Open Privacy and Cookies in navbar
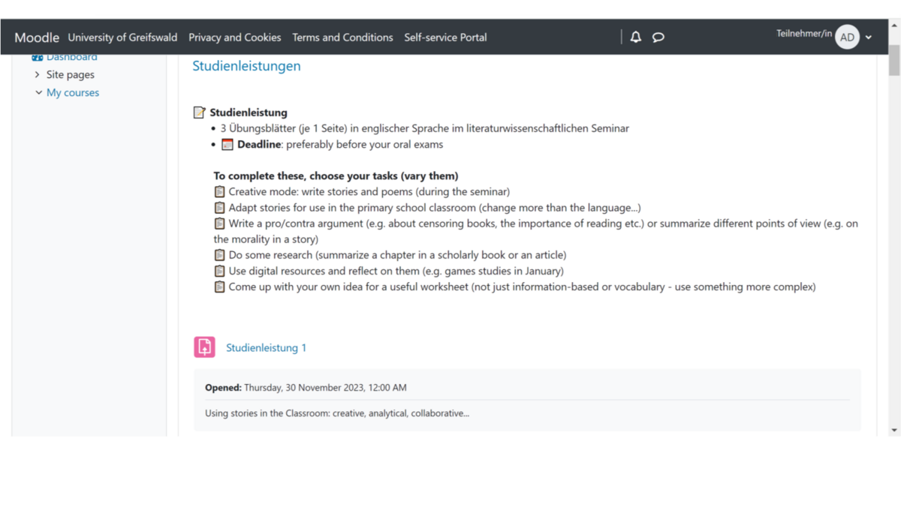The width and height of the screenshot is (901, 507). [x=234, y=37]
